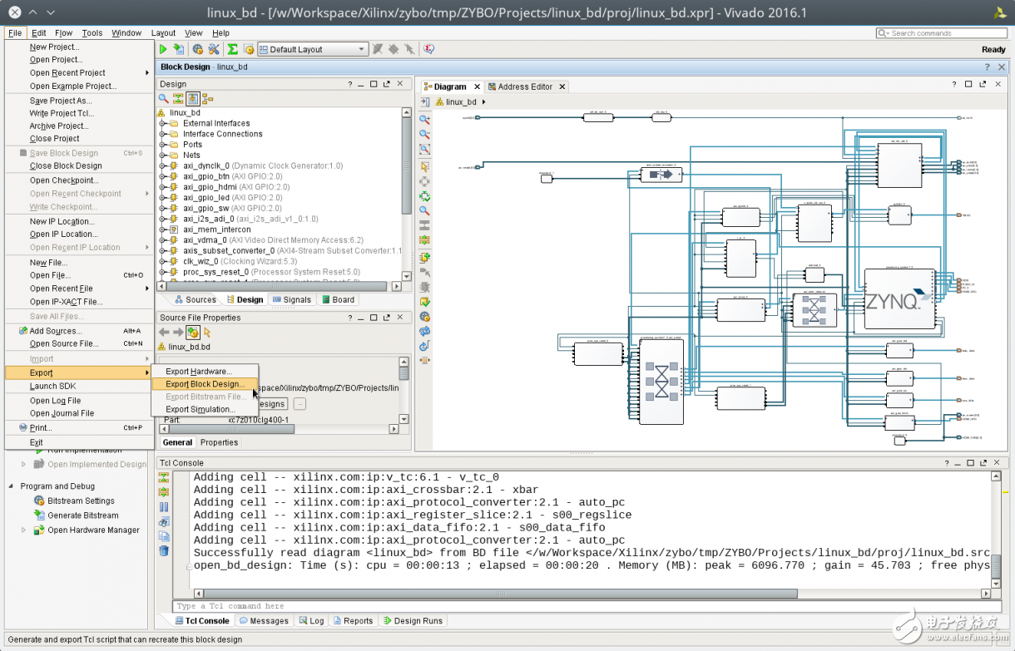Click zoom in icon in Diagram toolbar
This screenshot has height=651, width=1015.
click(424, 119)
